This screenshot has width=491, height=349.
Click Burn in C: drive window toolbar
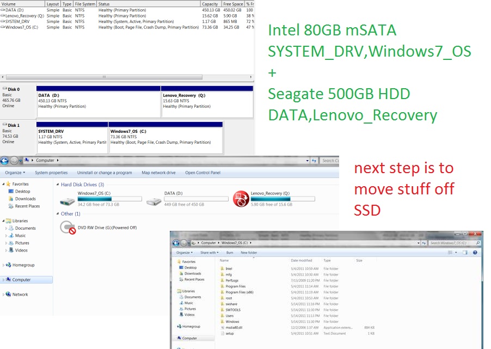point(230,253)
